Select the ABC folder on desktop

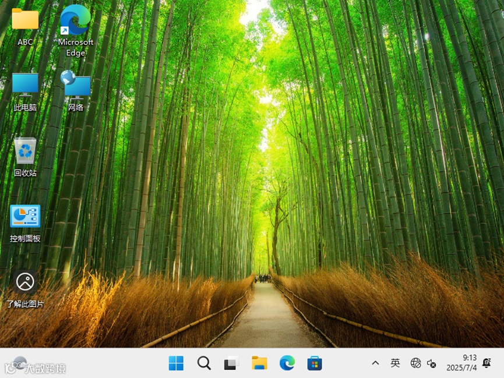point(25,26)
